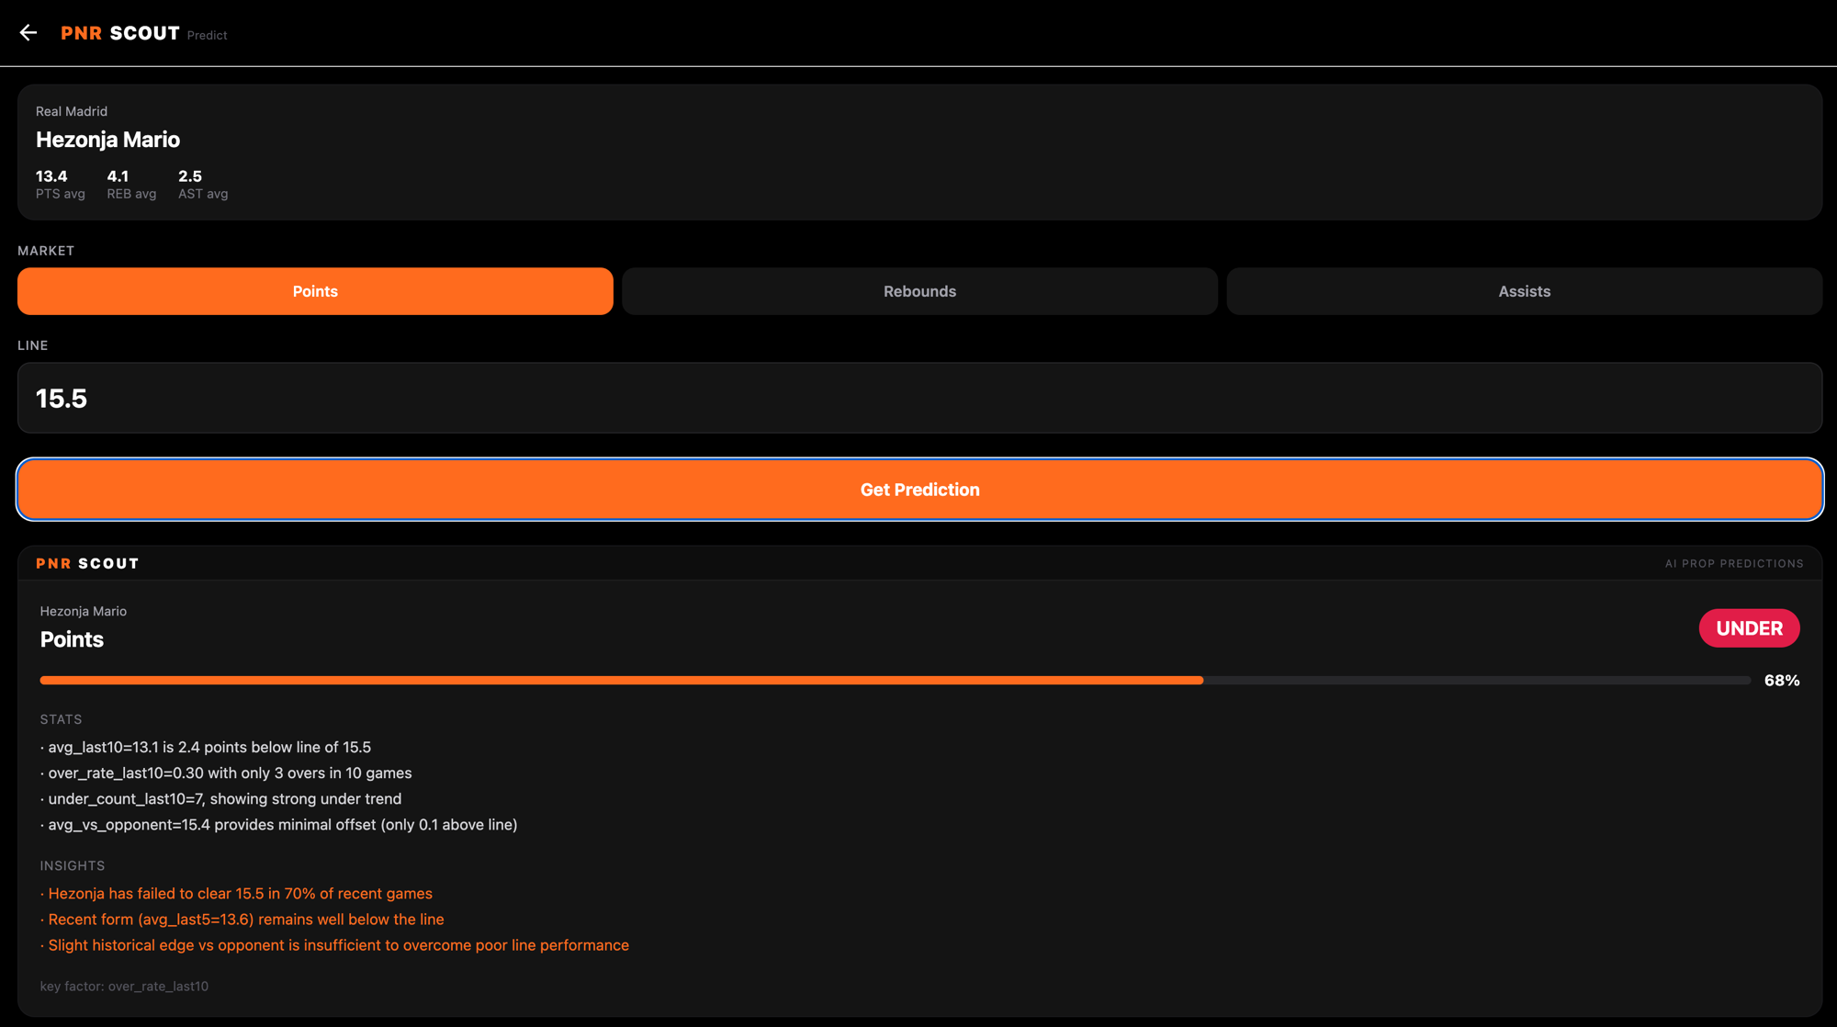Image resolution: width=1837 pixels, height=1027 pixels.
Task: Click the Recent form avg_last5=13.6 insight
Action: (242, 919)
